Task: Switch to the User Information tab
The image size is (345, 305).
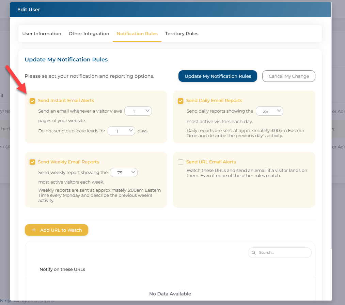Action: pos(42,34)
